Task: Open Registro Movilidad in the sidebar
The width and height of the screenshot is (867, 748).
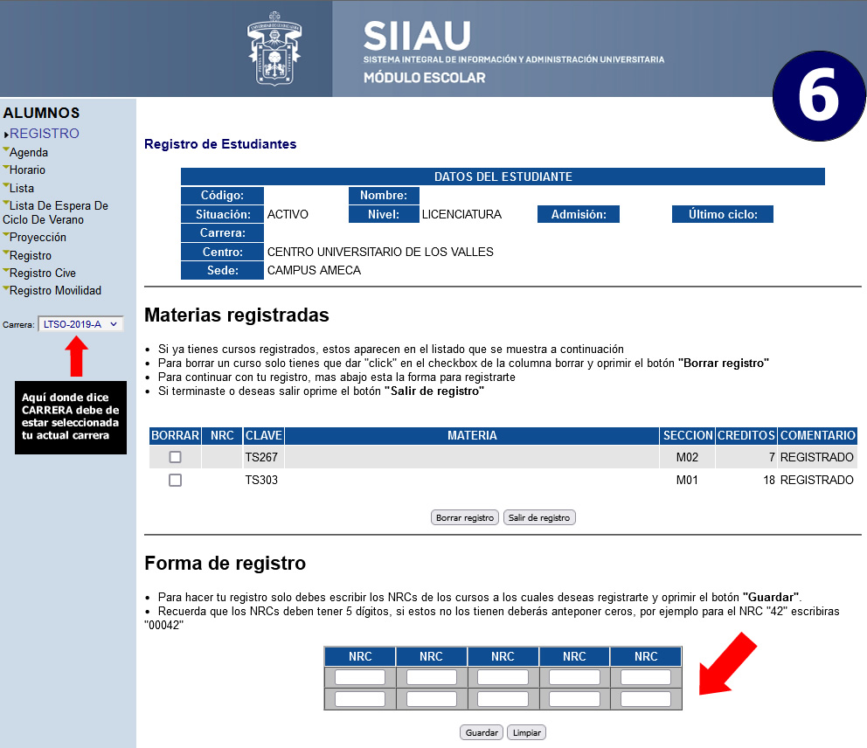Action: pos(55,291)
